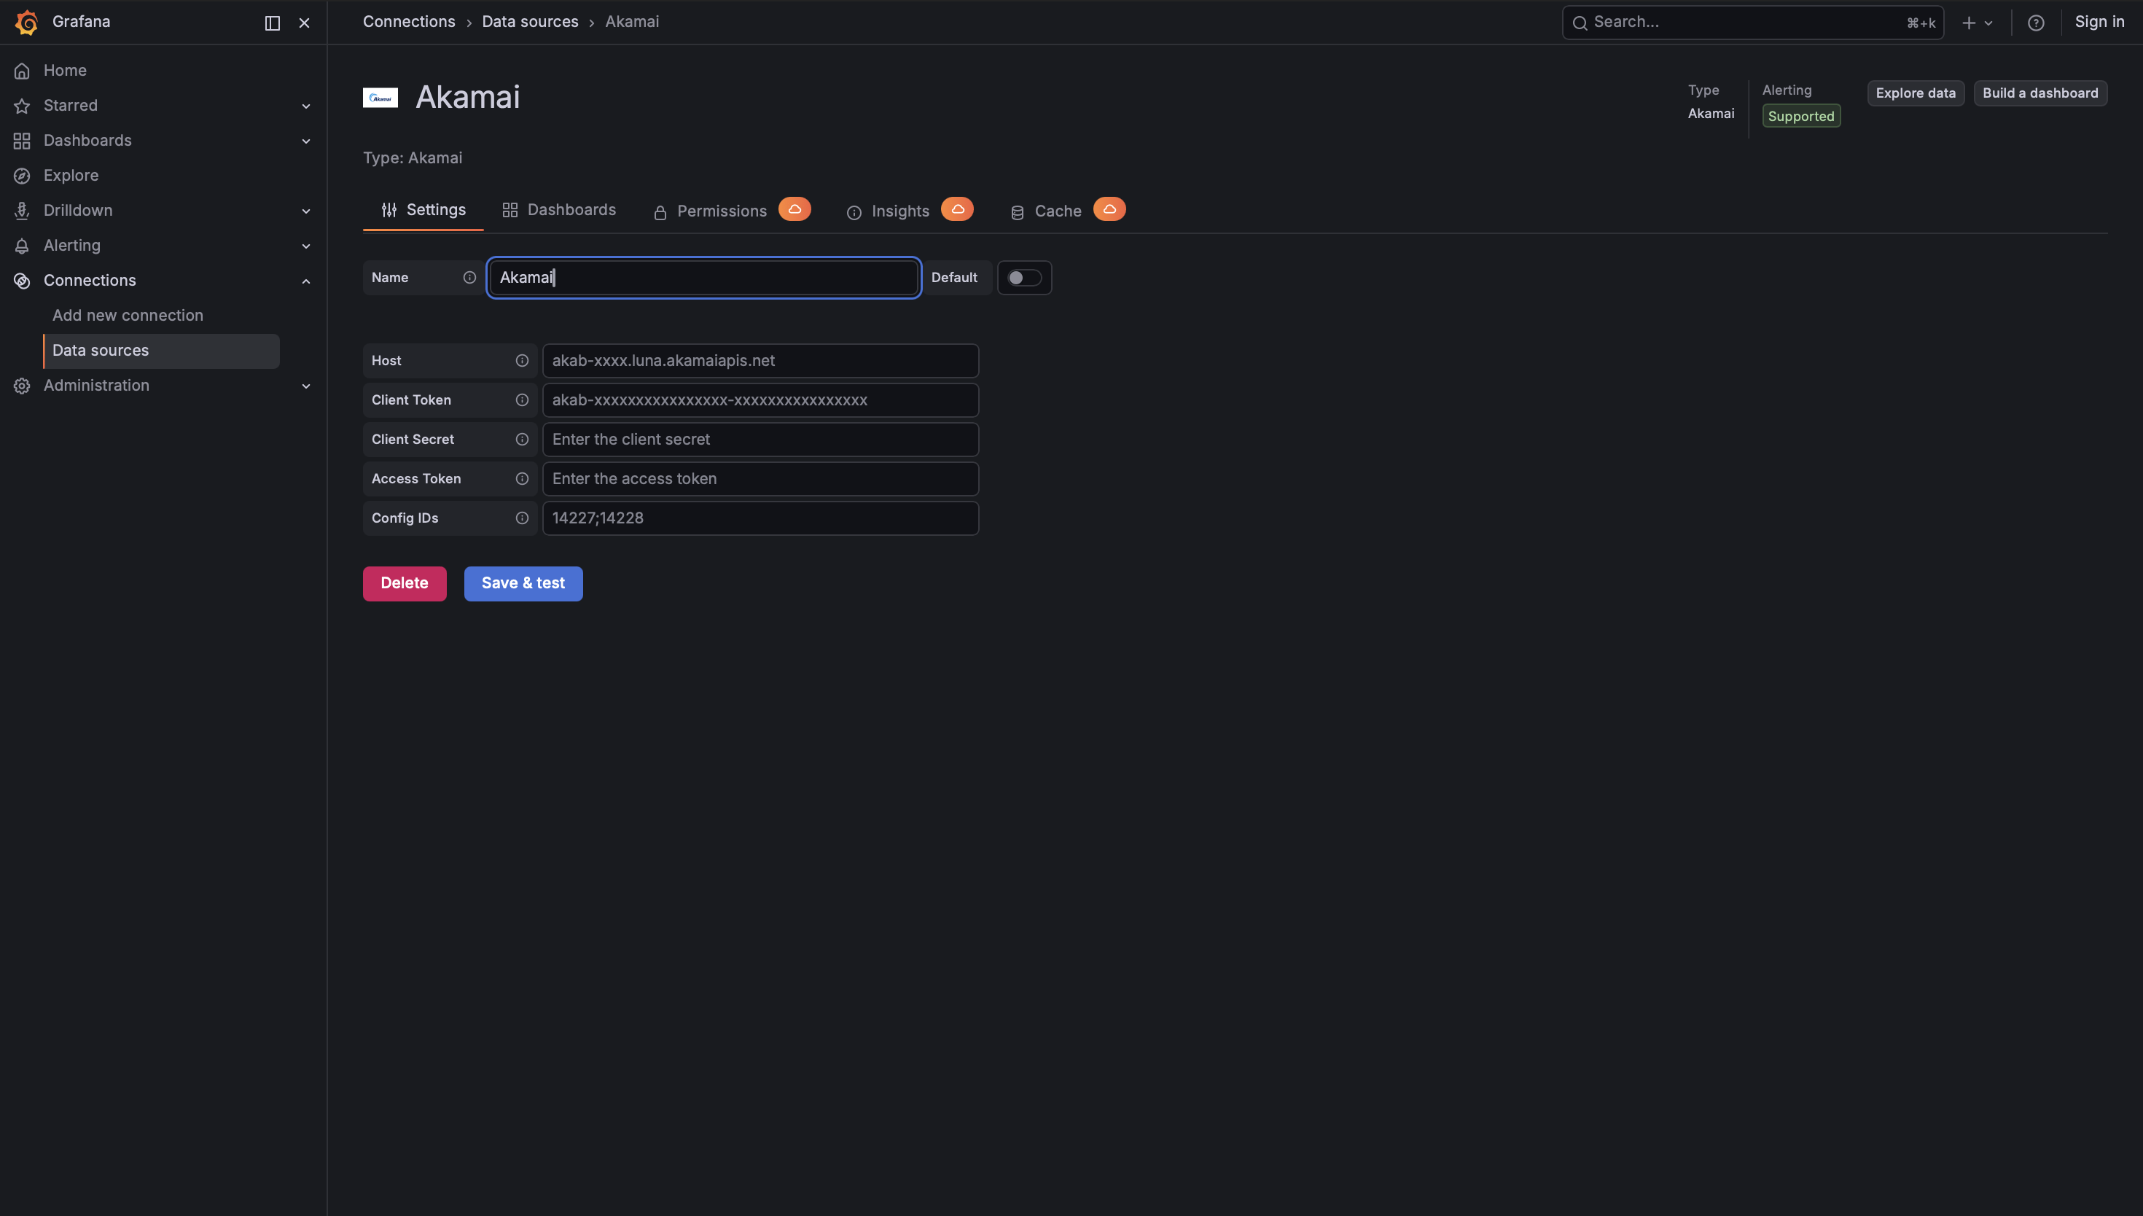Edit the Name input field
Viewport: 2143px width, 1216px height.
coord(703,278)
